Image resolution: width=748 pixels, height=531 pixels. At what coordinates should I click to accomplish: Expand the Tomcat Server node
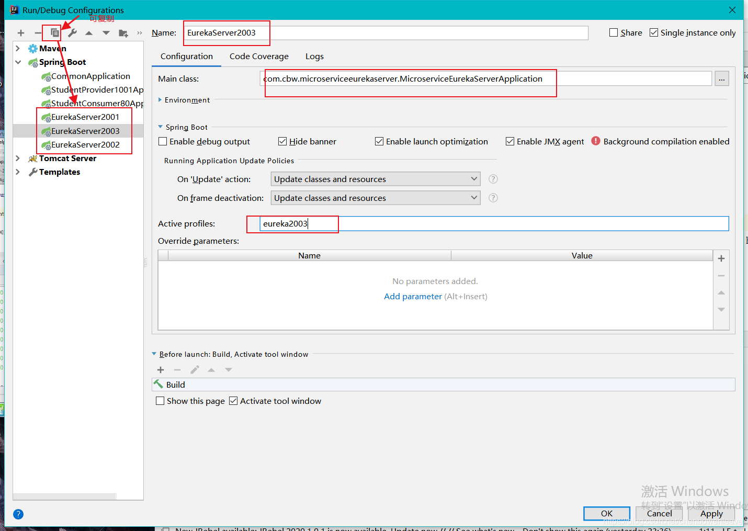18,158
